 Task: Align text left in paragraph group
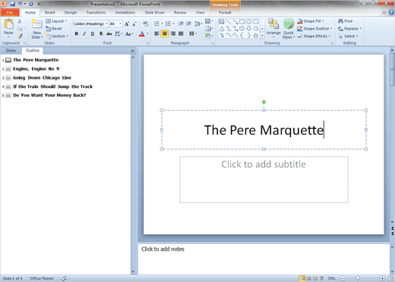click(x=156, y=33)
